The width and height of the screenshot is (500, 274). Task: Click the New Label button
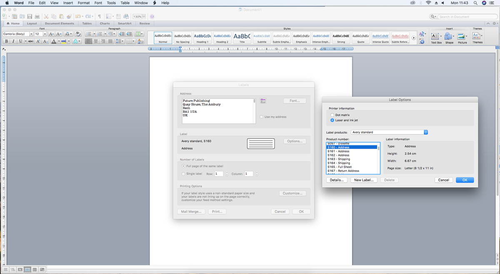point(363,180)
